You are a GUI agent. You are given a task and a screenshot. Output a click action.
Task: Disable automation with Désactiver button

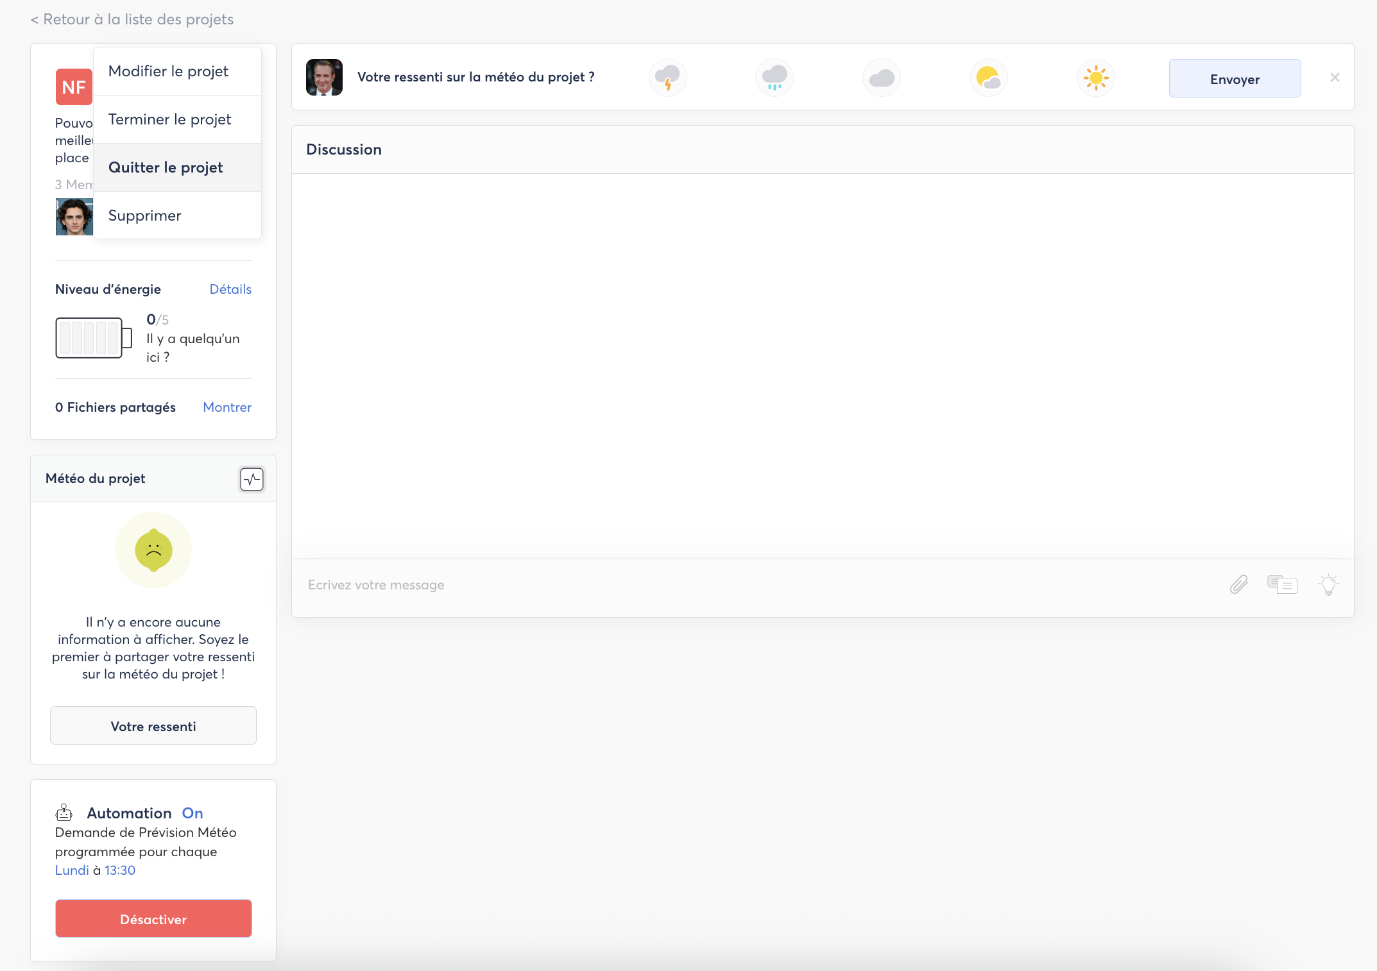(153, 918)
